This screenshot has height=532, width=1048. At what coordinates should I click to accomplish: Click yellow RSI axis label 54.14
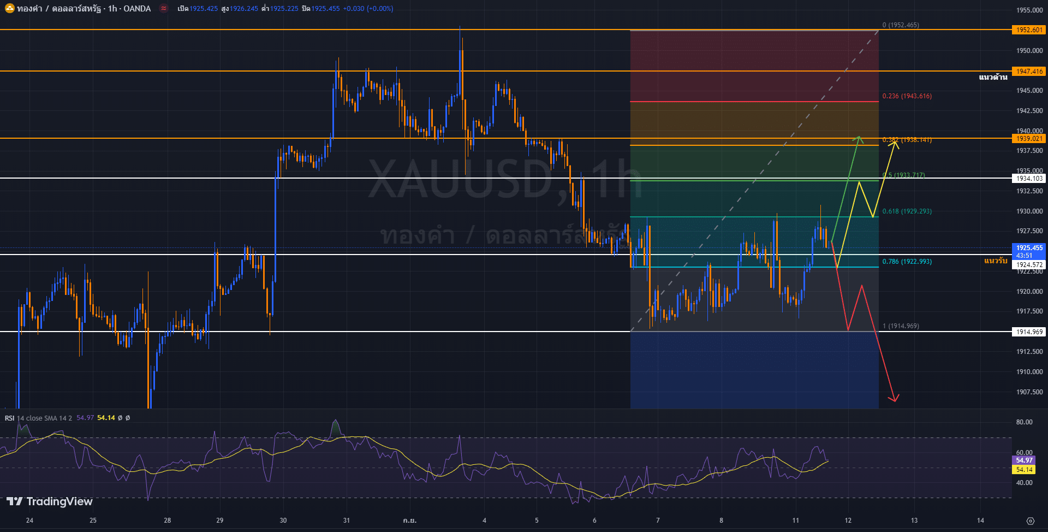pos(1024,470)
